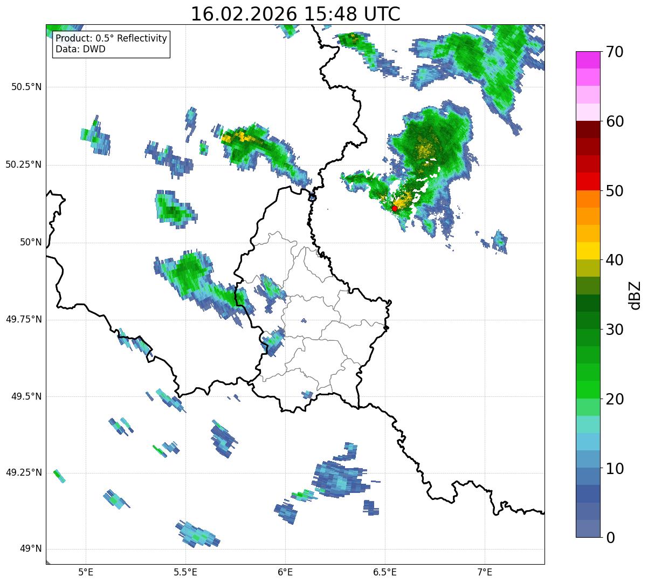Image resolution: width=648 pixels, height=583 pixels.
Task: Click the colorbar "dBZ" label
Action: [635, 294]
